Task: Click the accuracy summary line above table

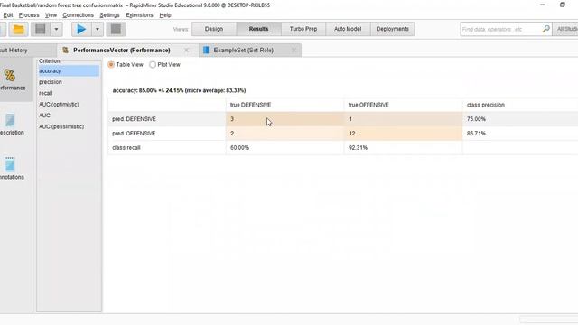Action: point(179,90)
